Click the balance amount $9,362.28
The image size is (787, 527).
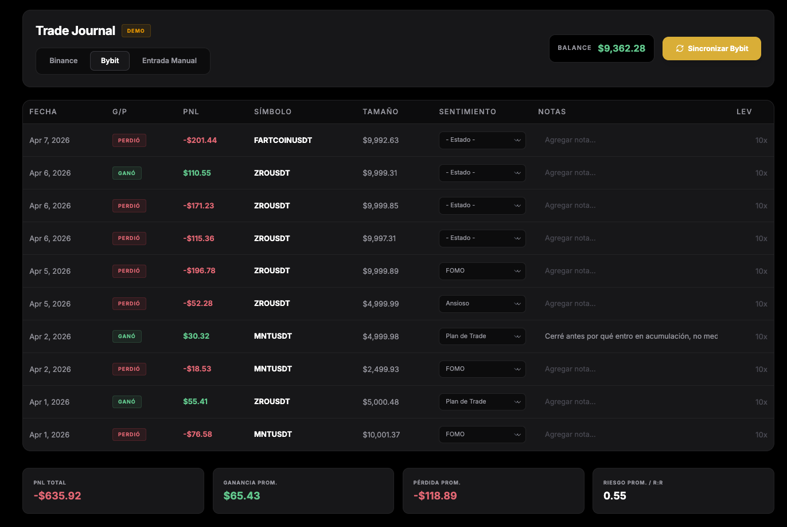tap(621, 49)
